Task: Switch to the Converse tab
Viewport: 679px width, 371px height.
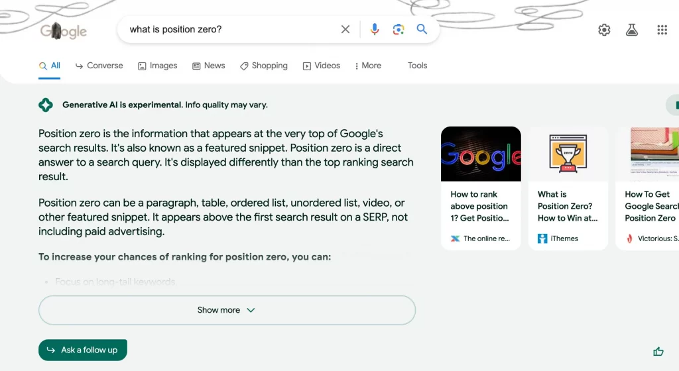Action: coord(99,66)
